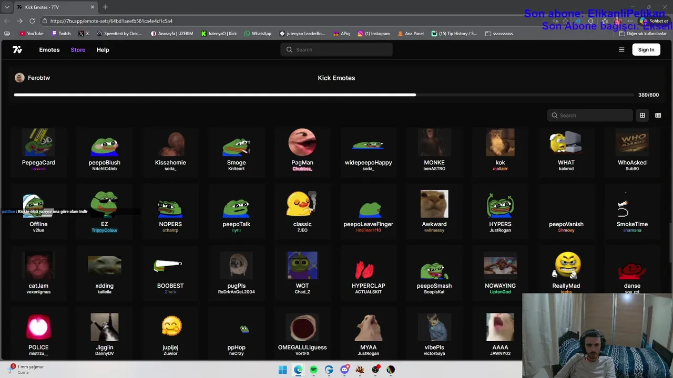This screenshot has width=673, height=378.
Task: Select the HYPERS emote image
Action: tap(500, 205)
